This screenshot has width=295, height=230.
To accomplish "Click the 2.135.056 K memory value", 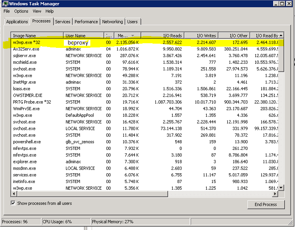I will (127, 42).
